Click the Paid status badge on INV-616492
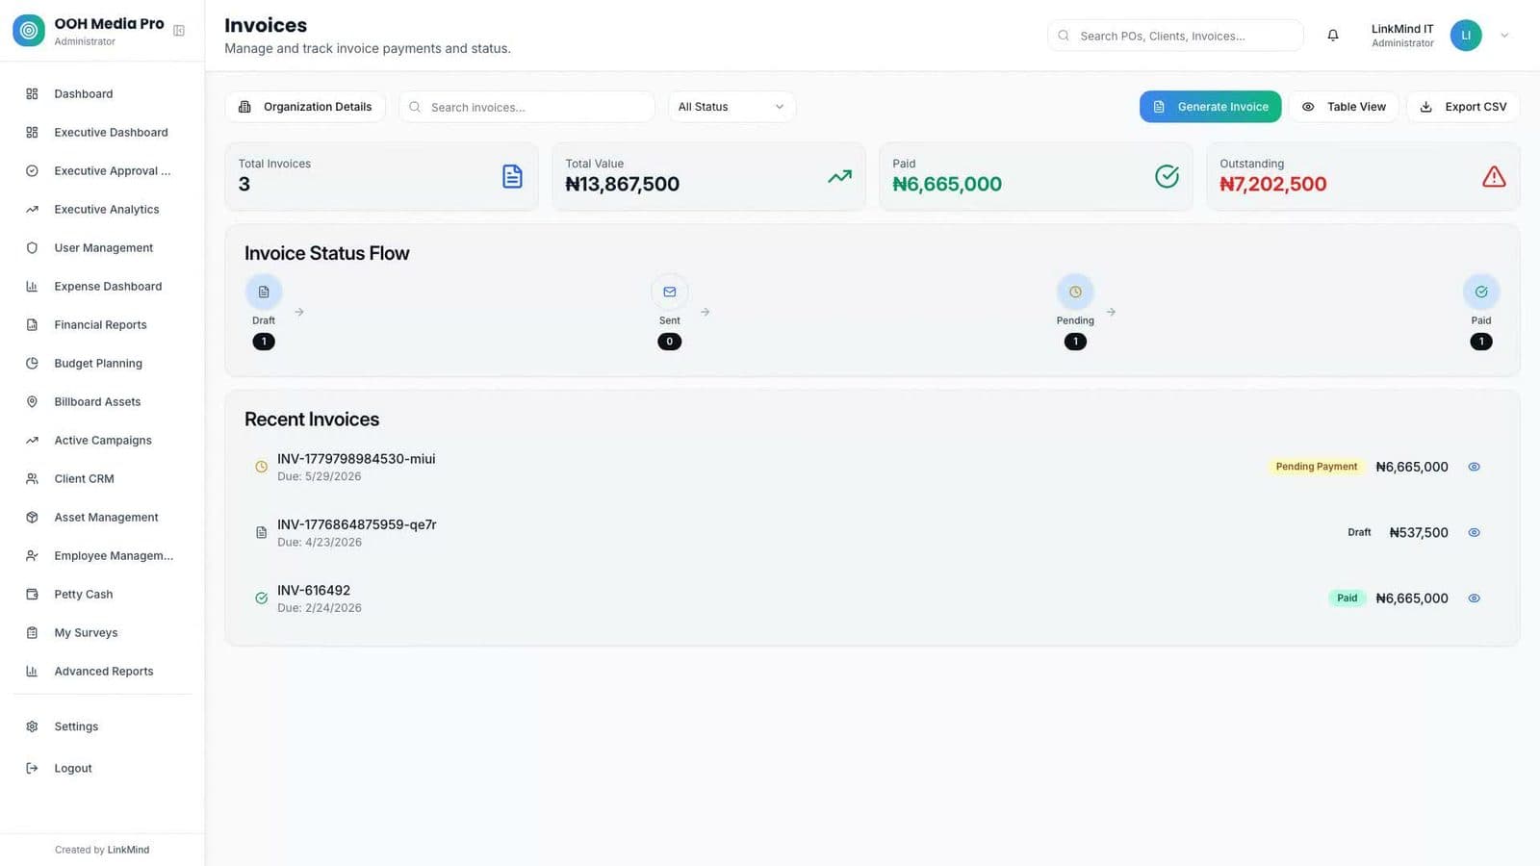 1347,599
